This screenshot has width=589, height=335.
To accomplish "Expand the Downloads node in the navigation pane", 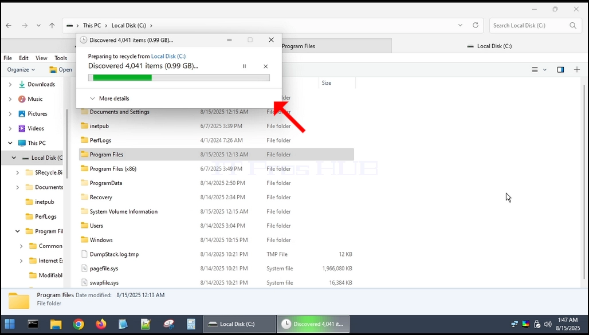I will pos(10,85).
